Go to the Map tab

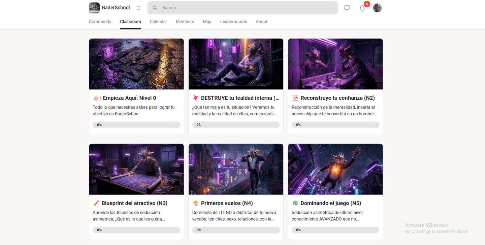(207, 22)
